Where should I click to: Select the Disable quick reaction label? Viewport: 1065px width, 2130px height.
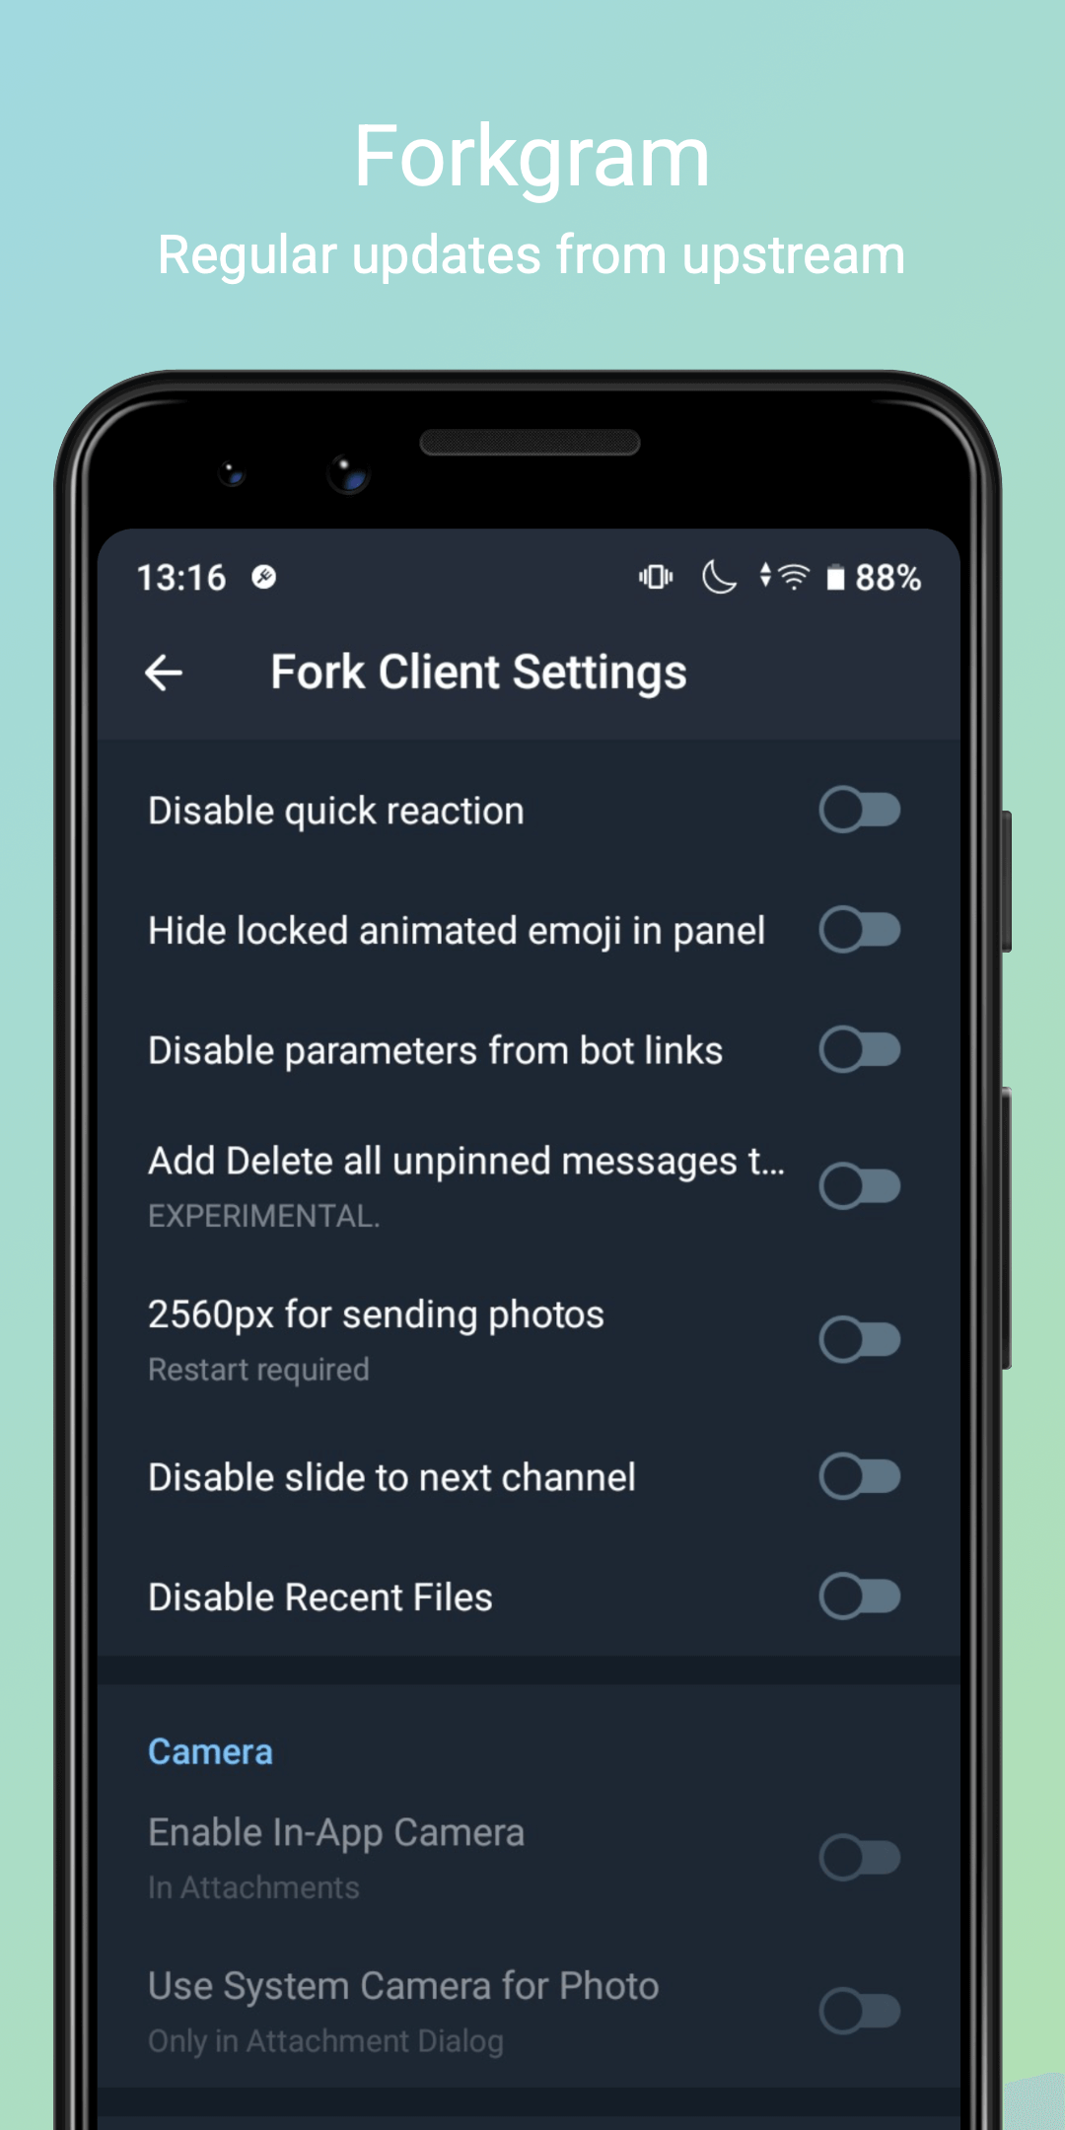(336, 812)
